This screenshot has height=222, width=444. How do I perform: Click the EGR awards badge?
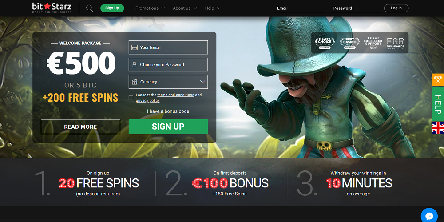(x=395, y=43)
